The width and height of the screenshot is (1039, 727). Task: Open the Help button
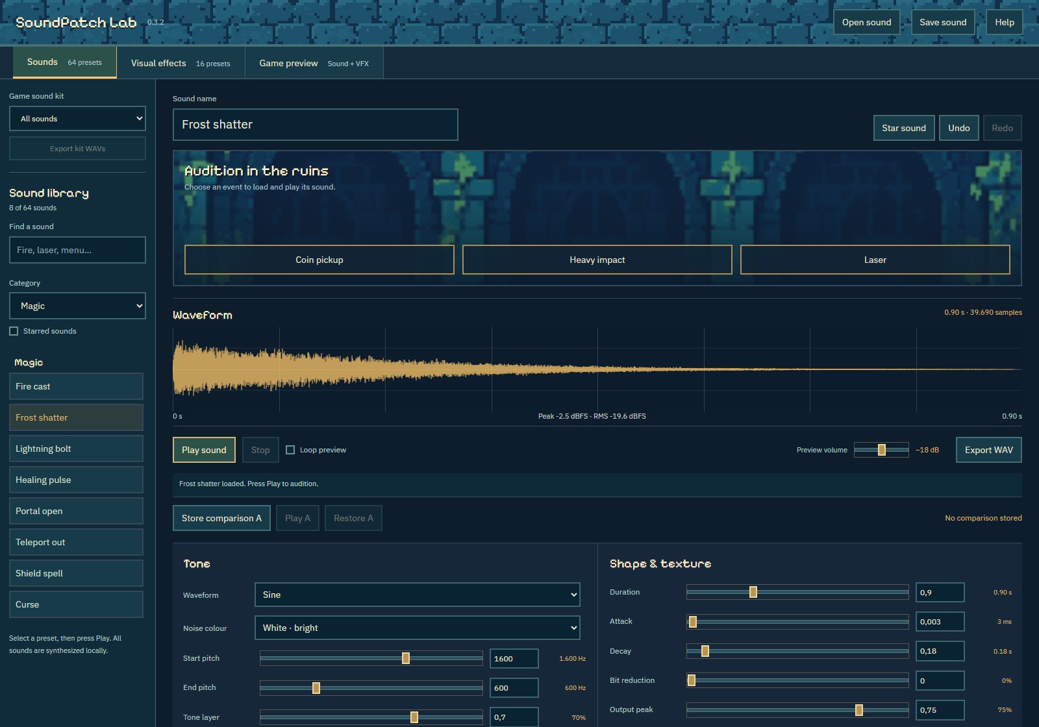click(x=1005, y=22)
